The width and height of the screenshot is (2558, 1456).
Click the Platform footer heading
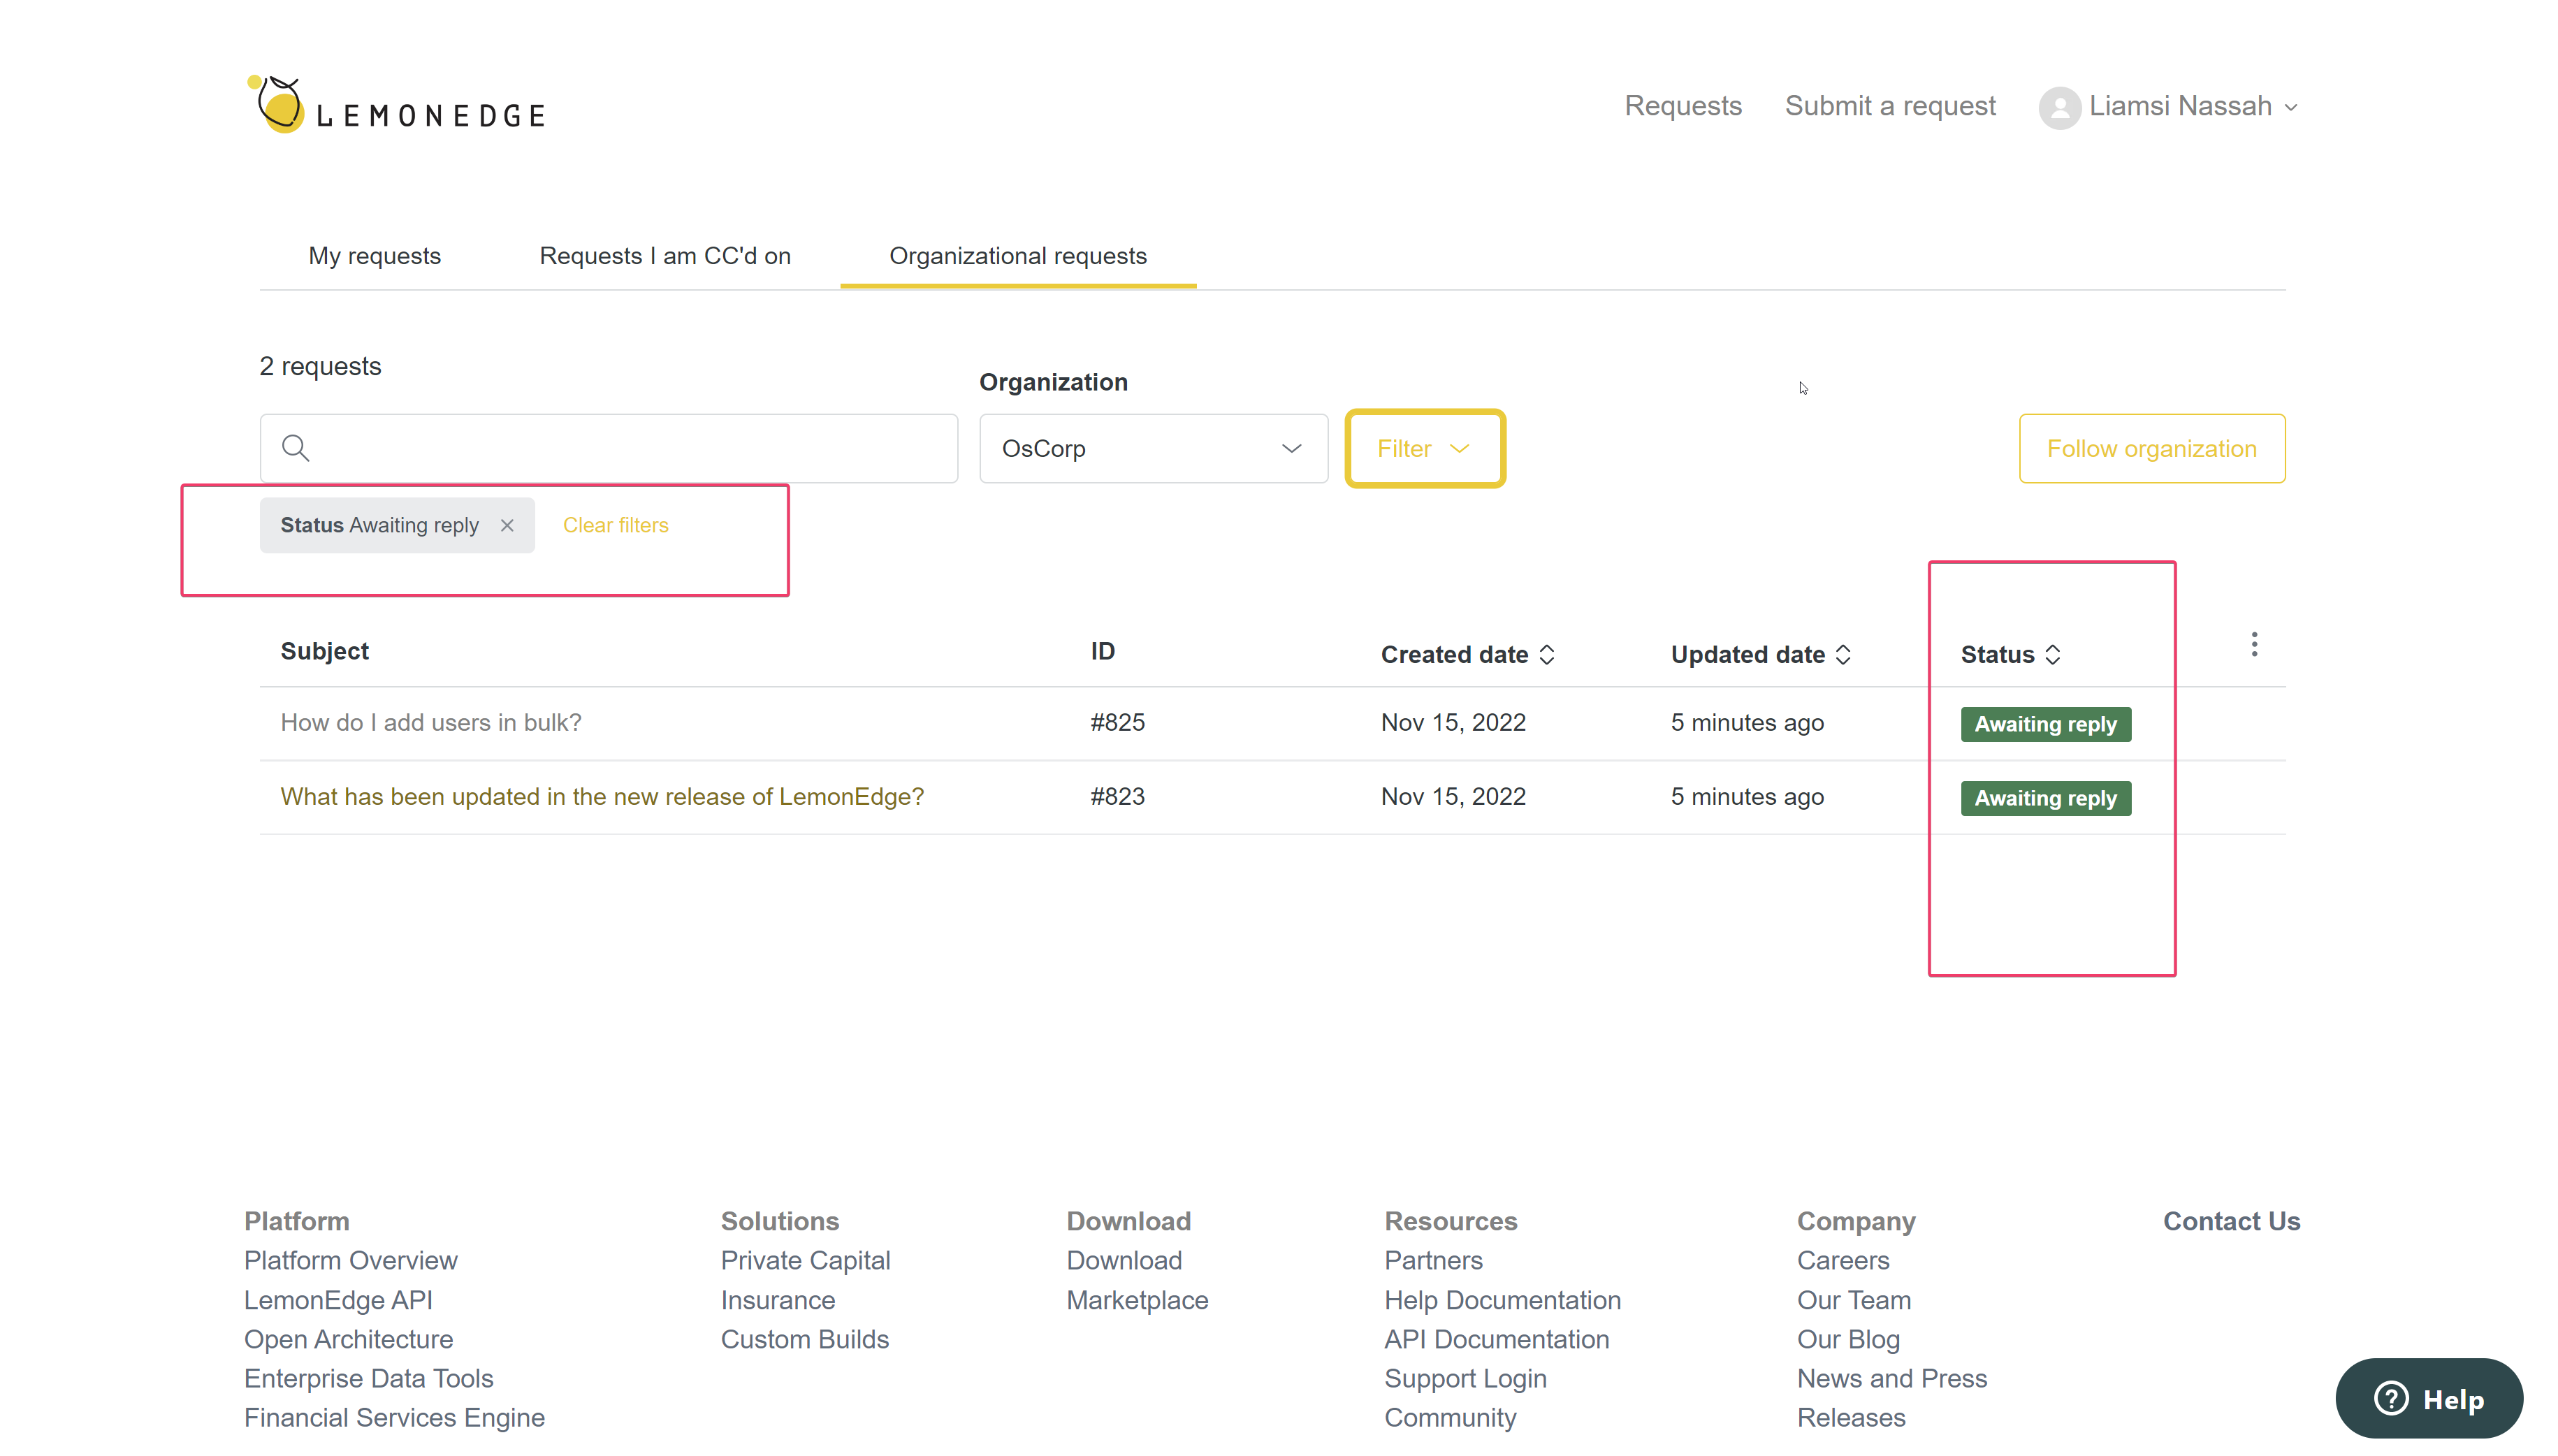[x=296, y=1221]
